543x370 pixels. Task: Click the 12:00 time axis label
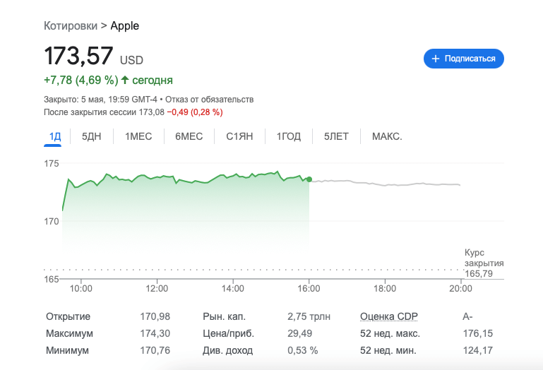coord(157,289)
